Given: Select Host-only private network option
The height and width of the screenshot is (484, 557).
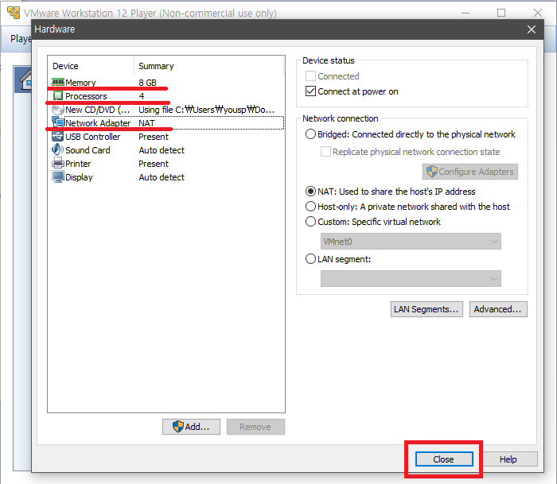Looking at the screenshot, I should pyautogui.click(x=310, y=206).
